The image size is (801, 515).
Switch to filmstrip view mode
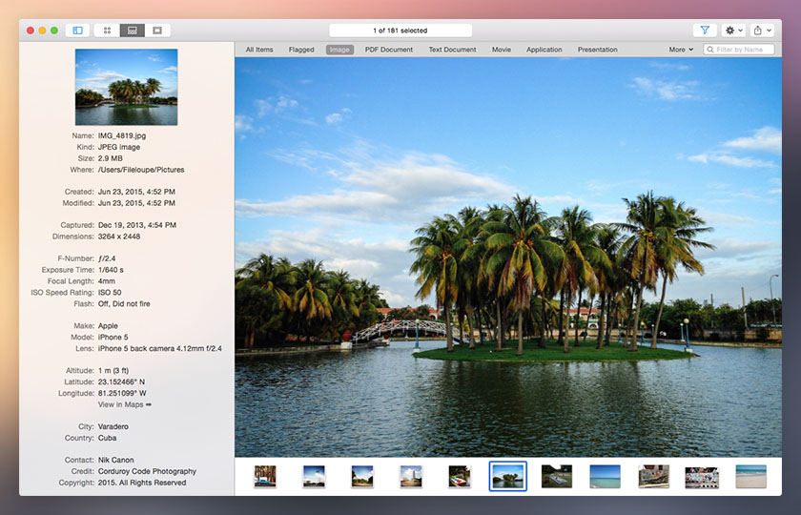pyautogui.click(x=133, y=31)
